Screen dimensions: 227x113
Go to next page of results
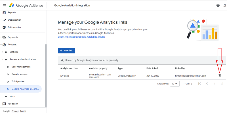point(215,84)
